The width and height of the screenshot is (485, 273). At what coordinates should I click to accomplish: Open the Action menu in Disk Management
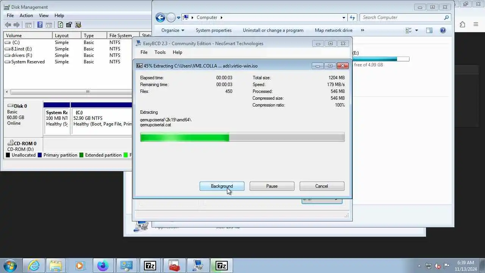(x=26, y=16)
